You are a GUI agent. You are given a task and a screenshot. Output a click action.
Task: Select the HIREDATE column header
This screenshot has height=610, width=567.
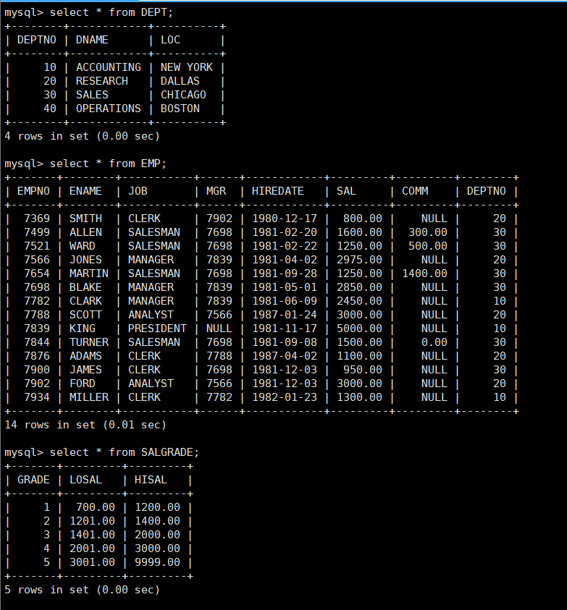coord(277,191)
